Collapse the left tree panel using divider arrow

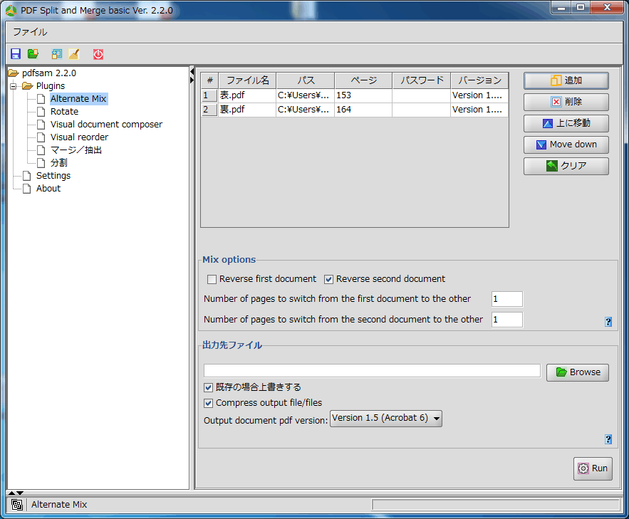[192, 71]
